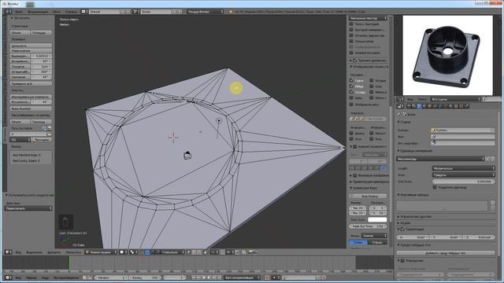Screen dimensions: 504x283
Task: Toggle the Складки mesh display checkbox
Action: pyautogui.click(x=351, y=92)
